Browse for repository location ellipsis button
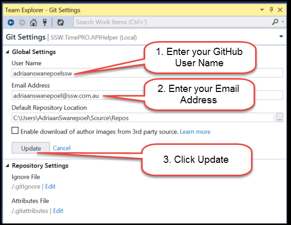The height and width of the screenshot is (225, 291). click(x=280, y=118)
